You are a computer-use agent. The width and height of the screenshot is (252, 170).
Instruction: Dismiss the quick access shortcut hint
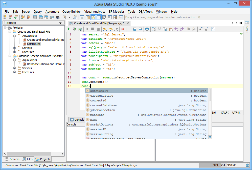tap(199, 17)
